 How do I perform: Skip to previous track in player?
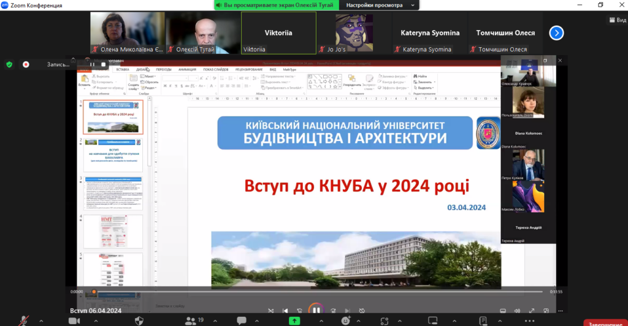click(285, 311)
